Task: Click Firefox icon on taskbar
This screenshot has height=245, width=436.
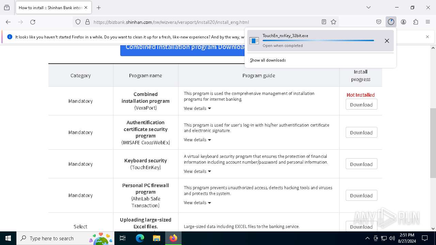Action: pyautogui.click(x=173, y=238)
